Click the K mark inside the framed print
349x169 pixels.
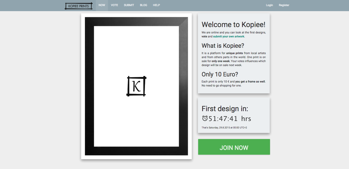click(x=136, y=86)
